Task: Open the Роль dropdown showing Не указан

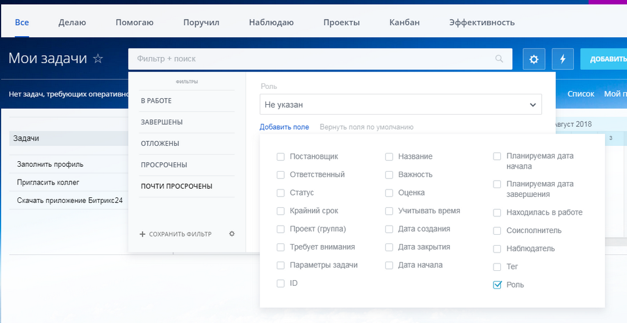Action: click(400, 104)
